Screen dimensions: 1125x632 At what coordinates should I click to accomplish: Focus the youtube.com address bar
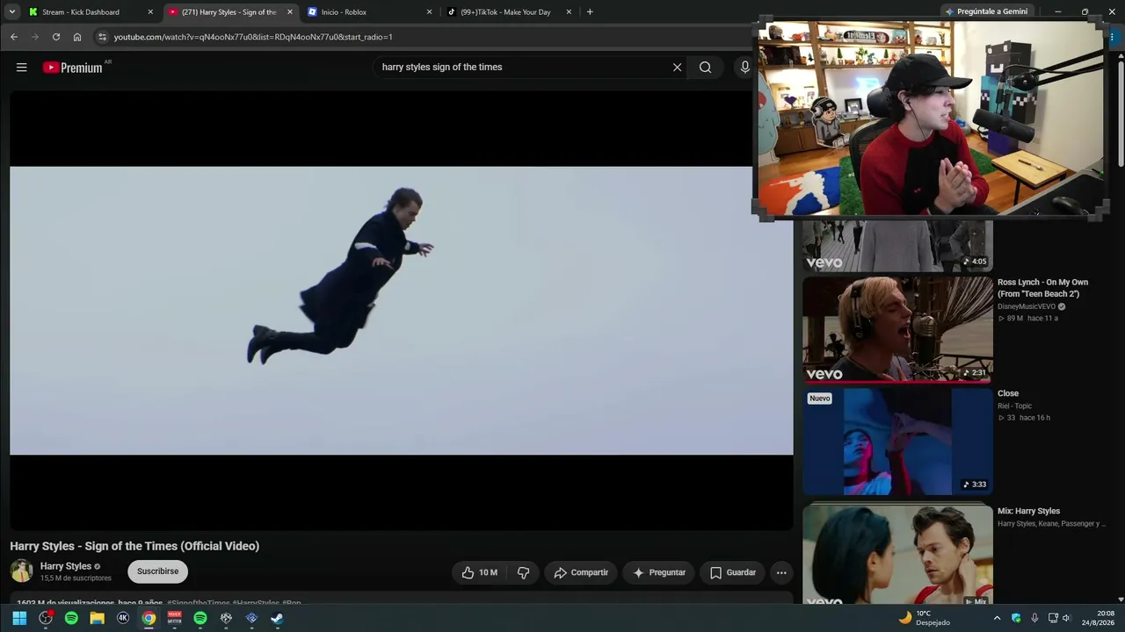pos(422,37)
